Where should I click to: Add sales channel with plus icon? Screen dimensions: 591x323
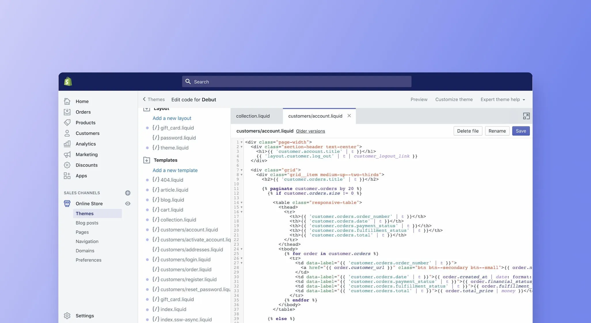[128, 193]
